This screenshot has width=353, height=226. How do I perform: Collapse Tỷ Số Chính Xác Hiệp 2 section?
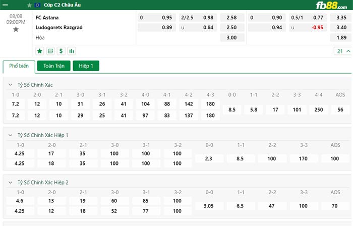[x=11, y=183]
